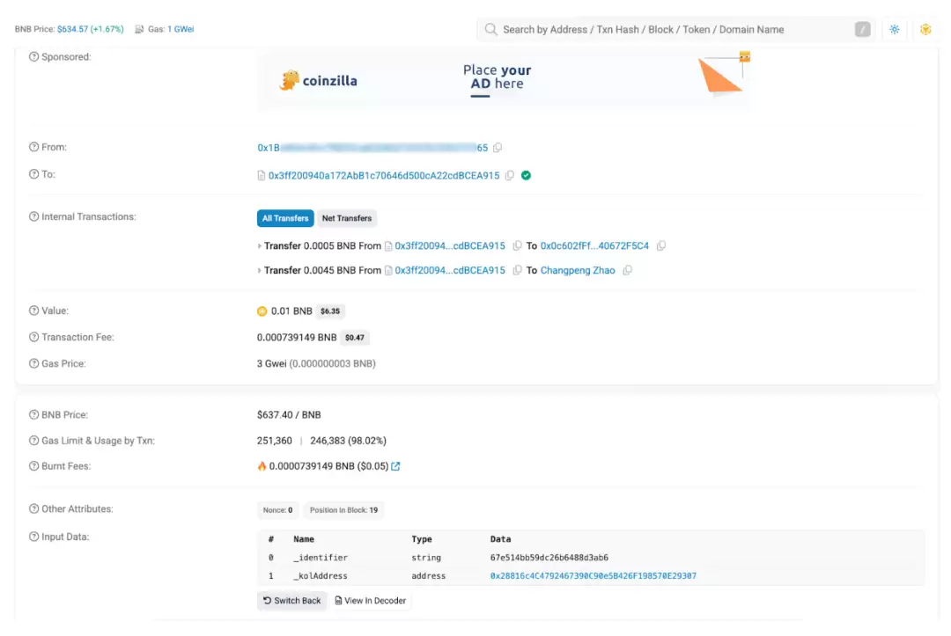Focus the address/txn hash search field
The image size is (951, 636).
(x=674, y=29)
